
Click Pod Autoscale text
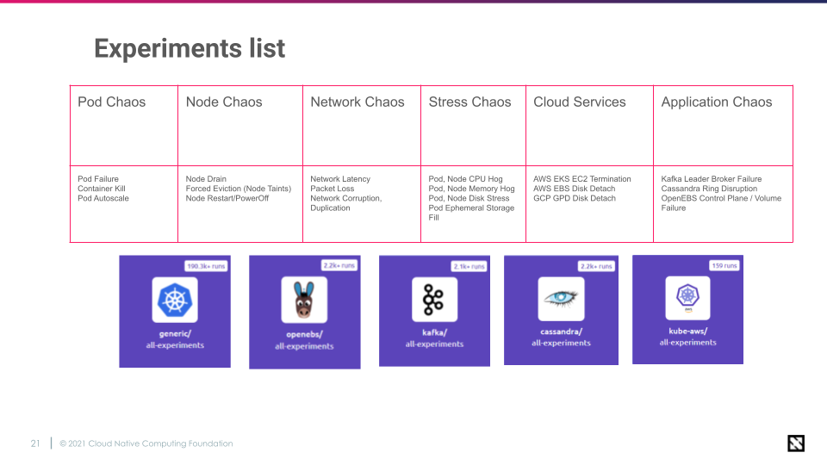[103, 198]
